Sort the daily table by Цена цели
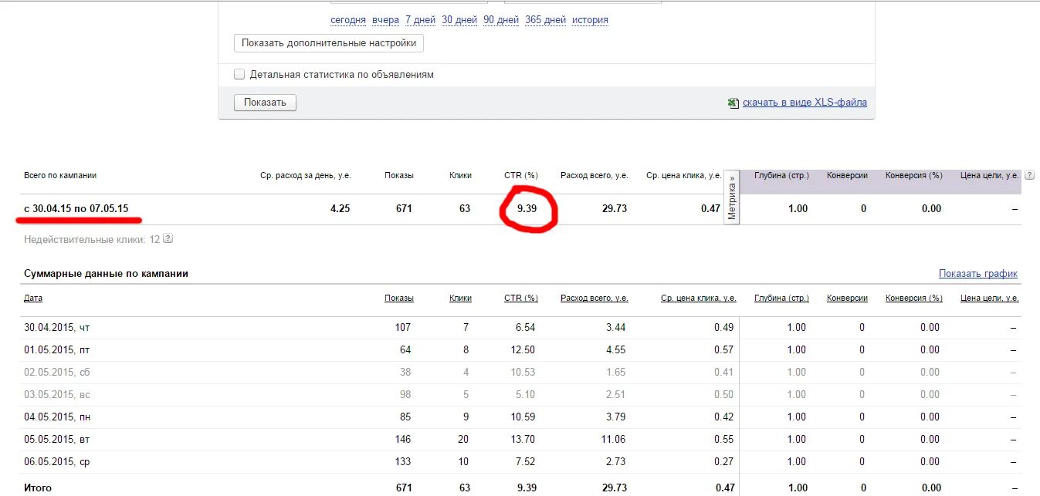Screen dimensions: 1040x496 990,298
